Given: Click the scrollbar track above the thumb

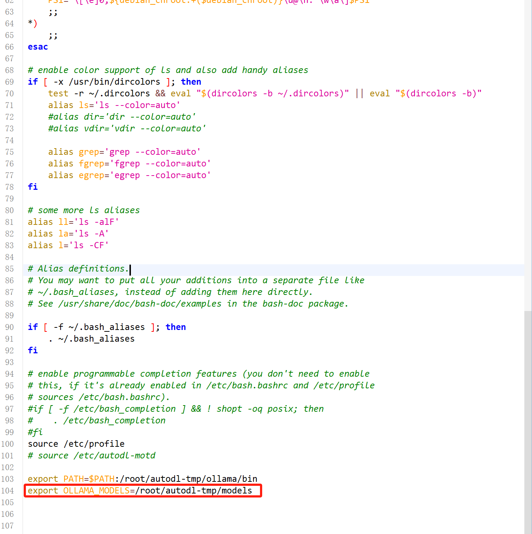Looking at the screenshot, I should pos(528,155).
